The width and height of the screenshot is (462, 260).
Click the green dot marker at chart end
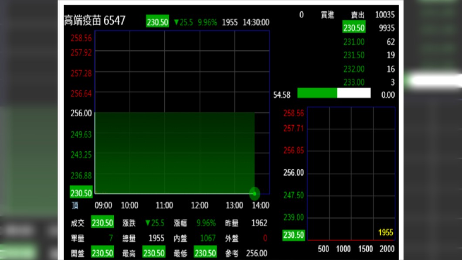coord(255,194)
